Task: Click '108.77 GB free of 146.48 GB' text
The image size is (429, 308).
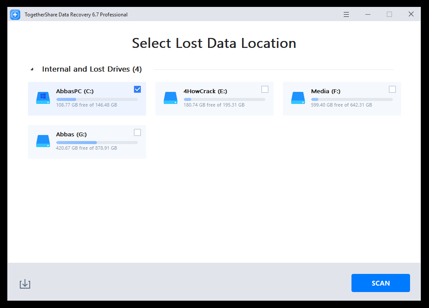Action: coord(87,105)
